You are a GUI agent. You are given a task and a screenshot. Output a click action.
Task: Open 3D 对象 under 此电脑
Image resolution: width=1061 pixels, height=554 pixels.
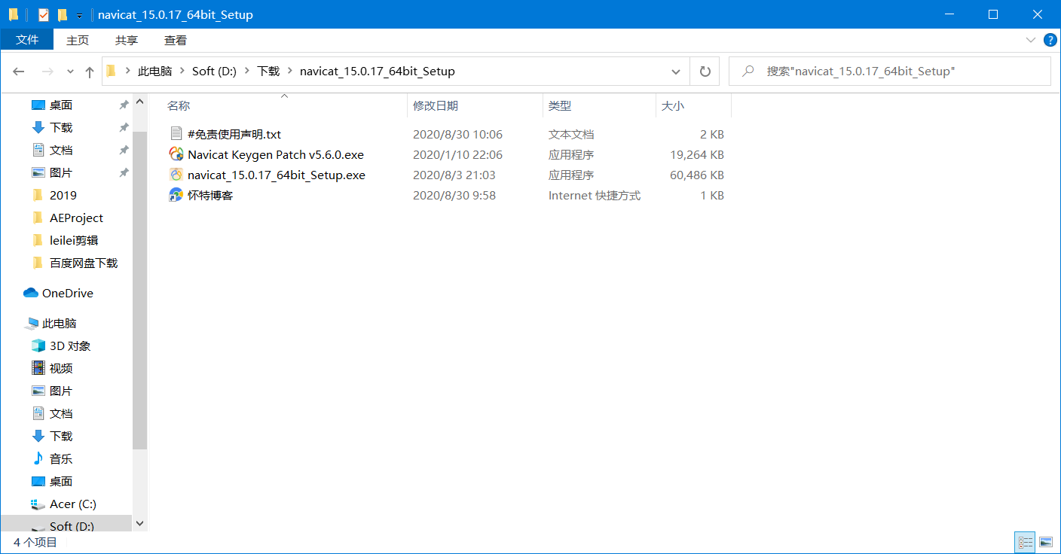click(70, 345)
